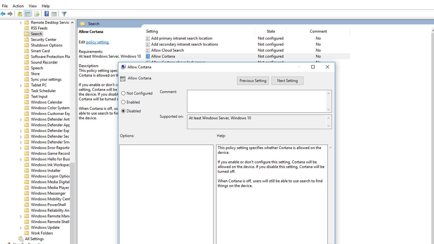The image size is (434, 244).
Task: Expand the Remote Desktop Services tree node
Action: 21,23
